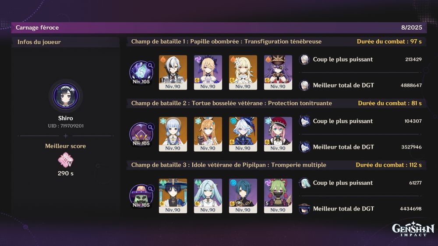Click the total DMG value 3527946
The height and width of the screenshot is (246, 438).
click(411, 147)
